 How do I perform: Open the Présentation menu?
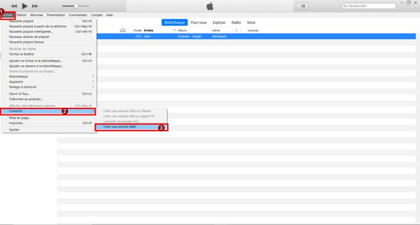[56, 15]
